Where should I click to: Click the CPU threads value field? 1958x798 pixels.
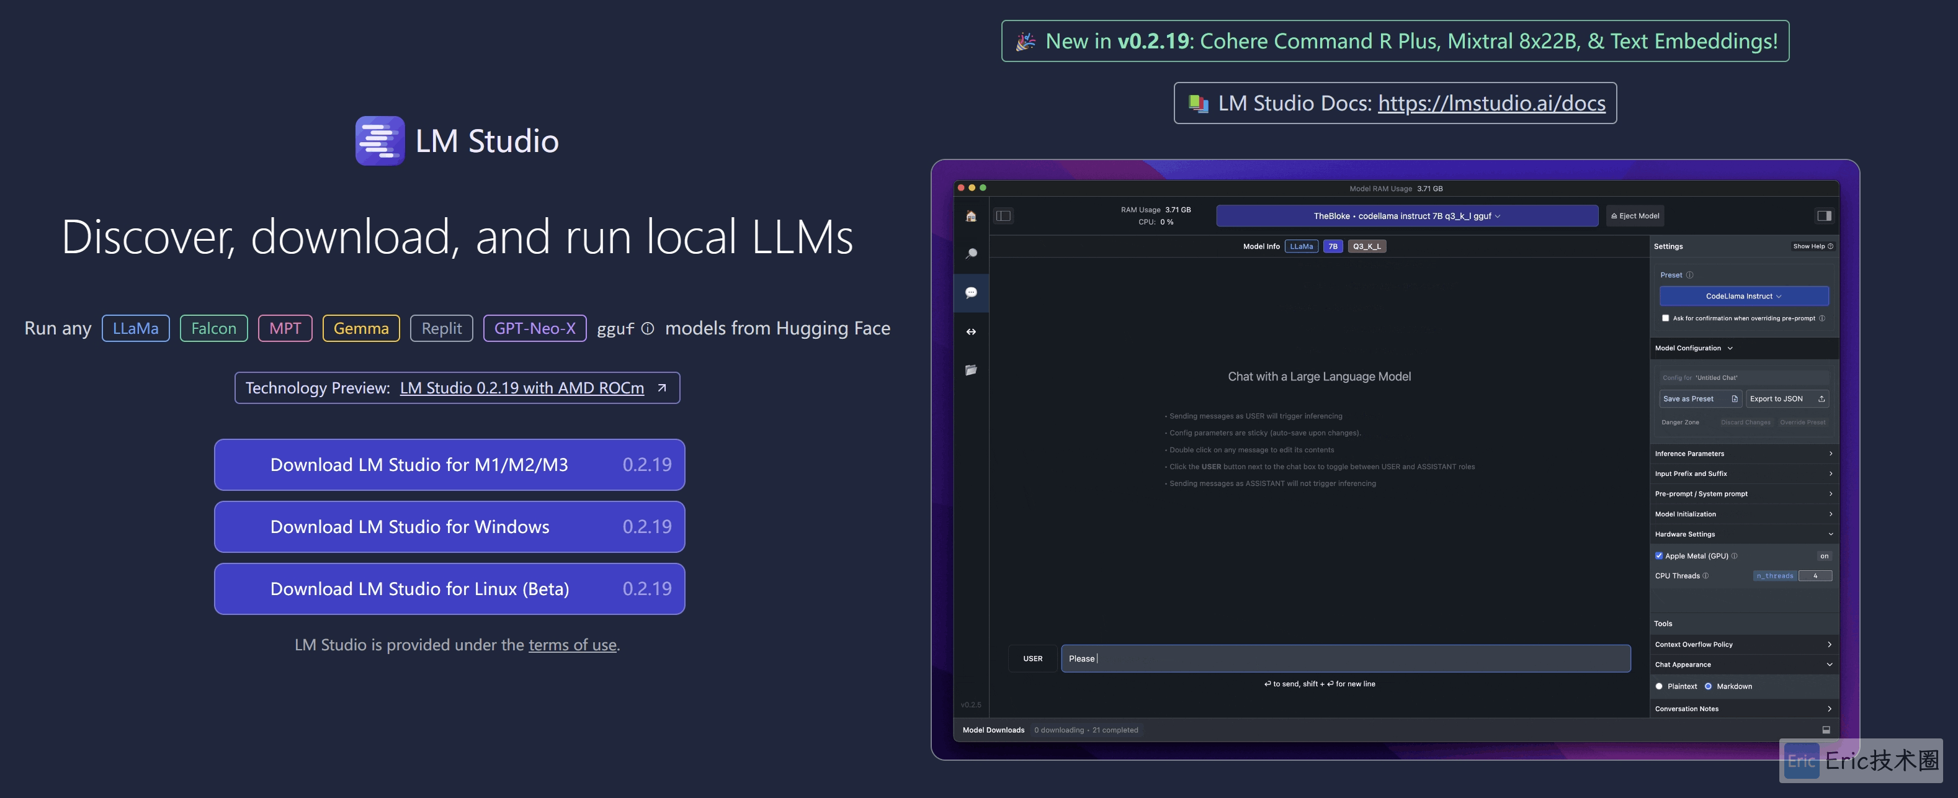point(1815,576)
